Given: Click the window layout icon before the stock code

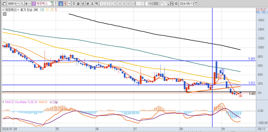Looking at the screenshot, I should (4, 3).
